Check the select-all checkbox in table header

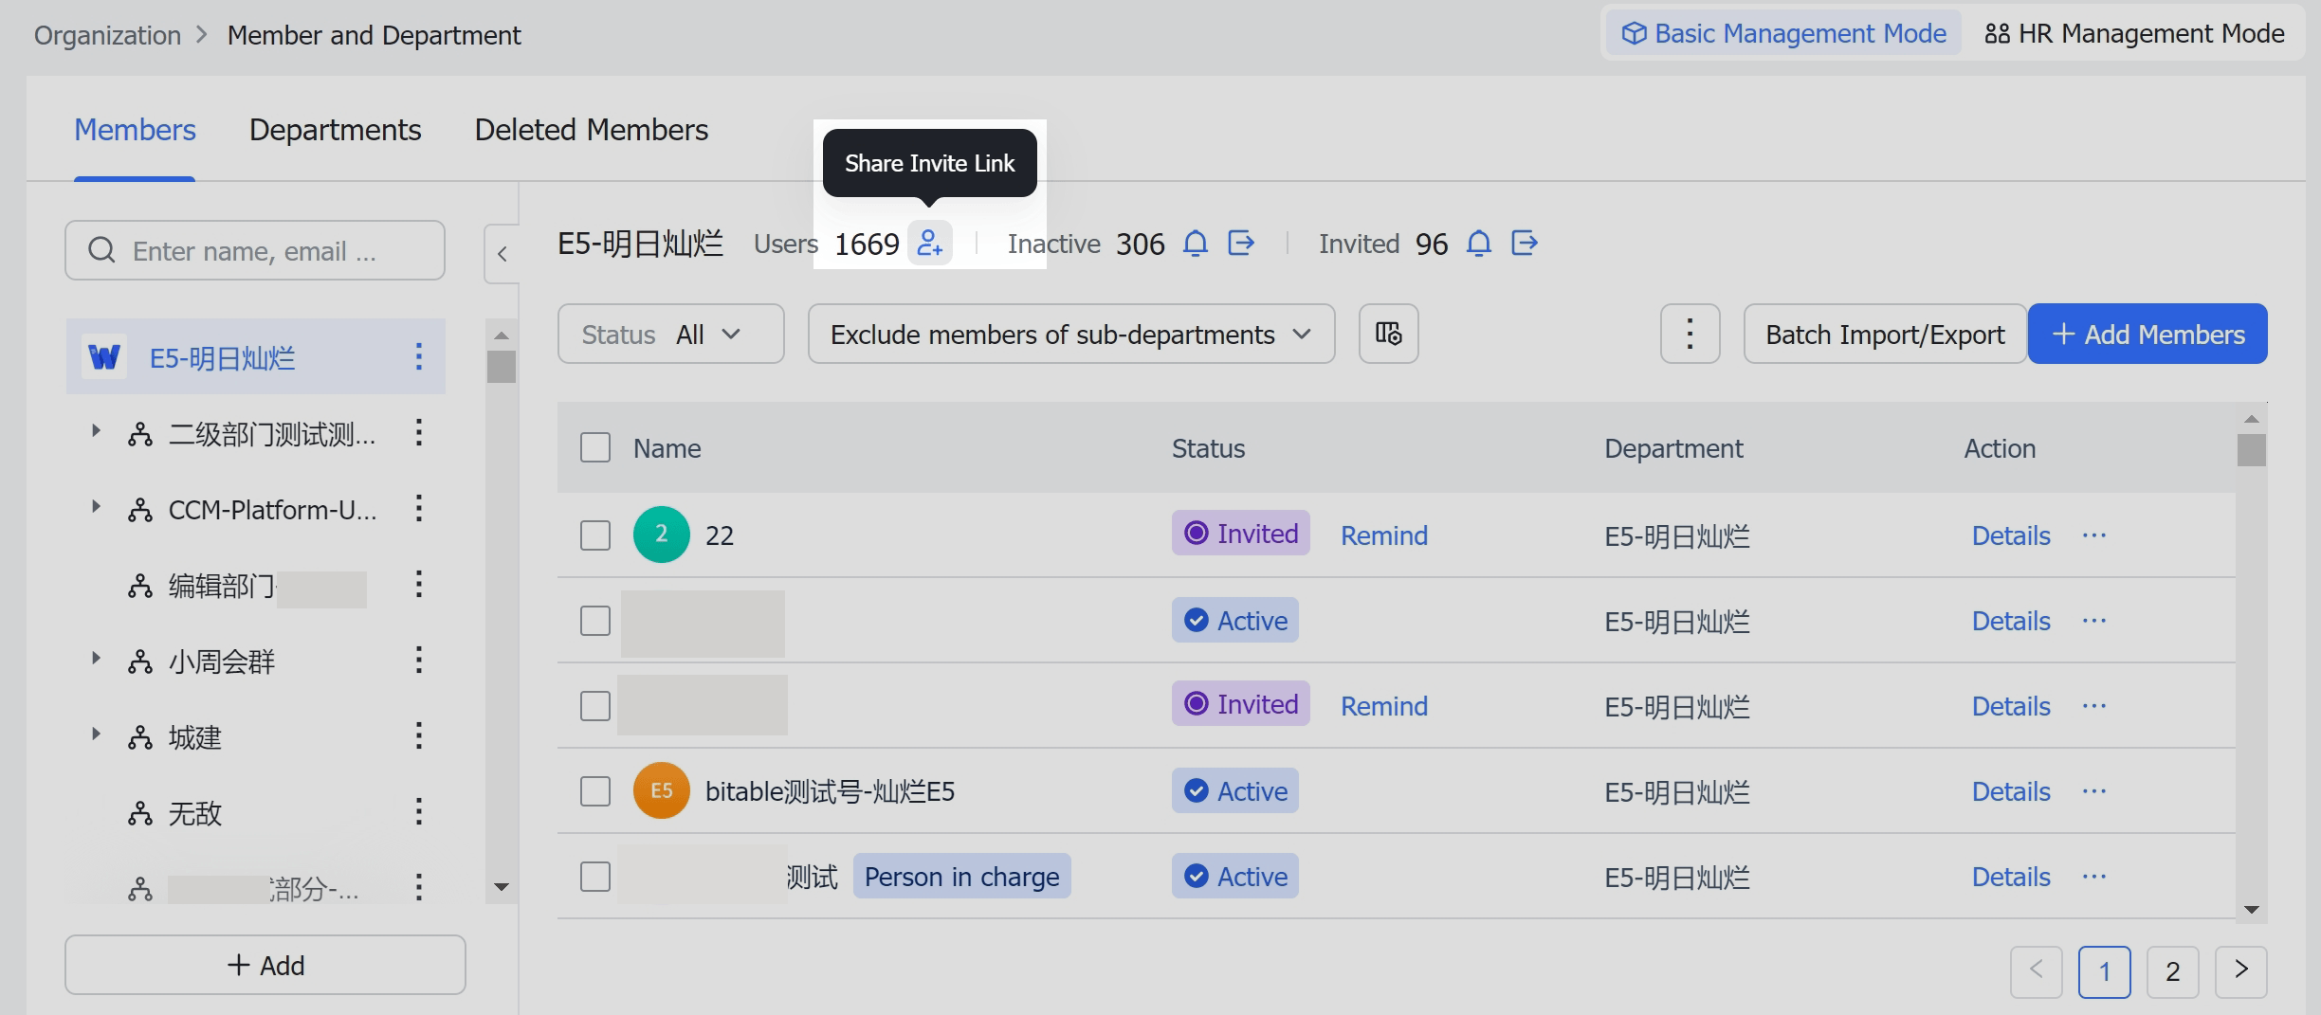point(594,446)
